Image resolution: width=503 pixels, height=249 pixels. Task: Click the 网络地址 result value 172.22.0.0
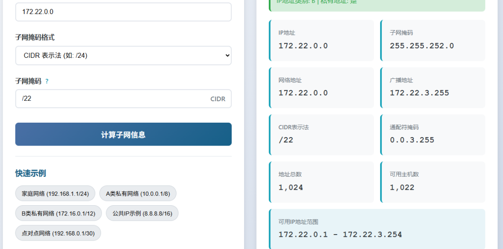pyautogui.click(x=303, y=93)
